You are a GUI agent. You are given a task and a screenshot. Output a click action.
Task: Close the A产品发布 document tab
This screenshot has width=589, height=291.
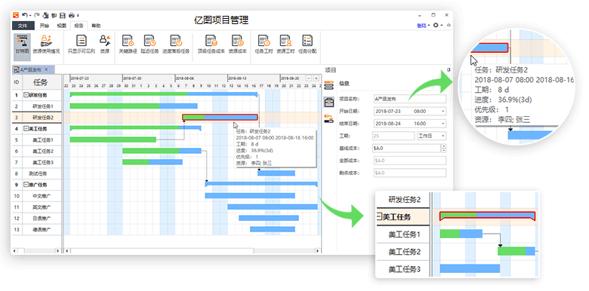[46, 70]
